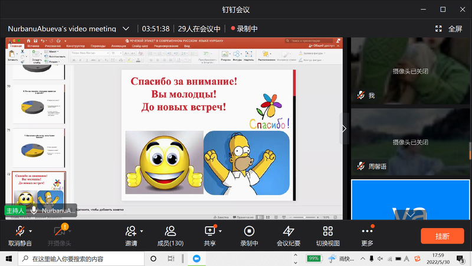This screenshot has width=472, height=266.
Task: Click the DingTalk meeting taskbar icon
Action: (196, 259)
